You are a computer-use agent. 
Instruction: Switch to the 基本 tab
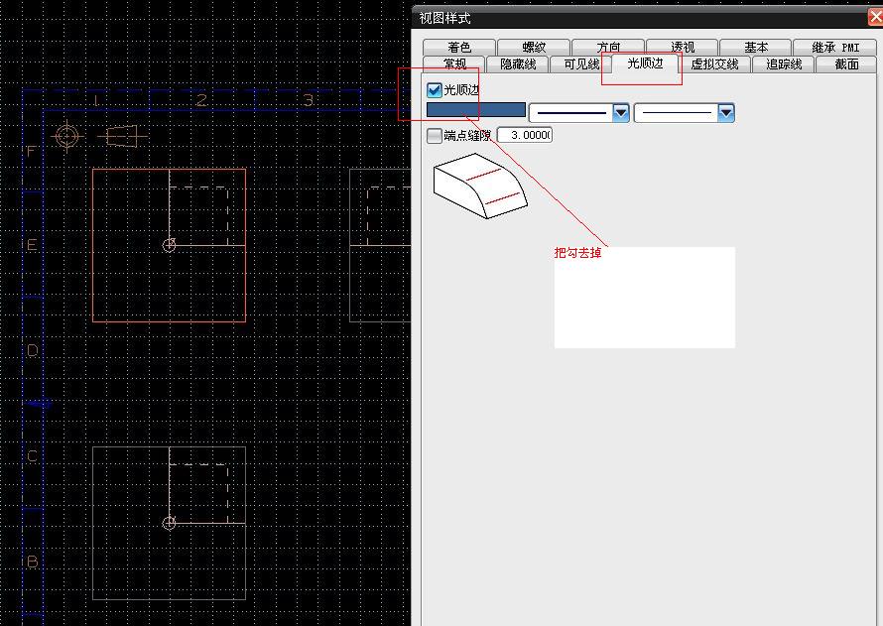(756, 48)
